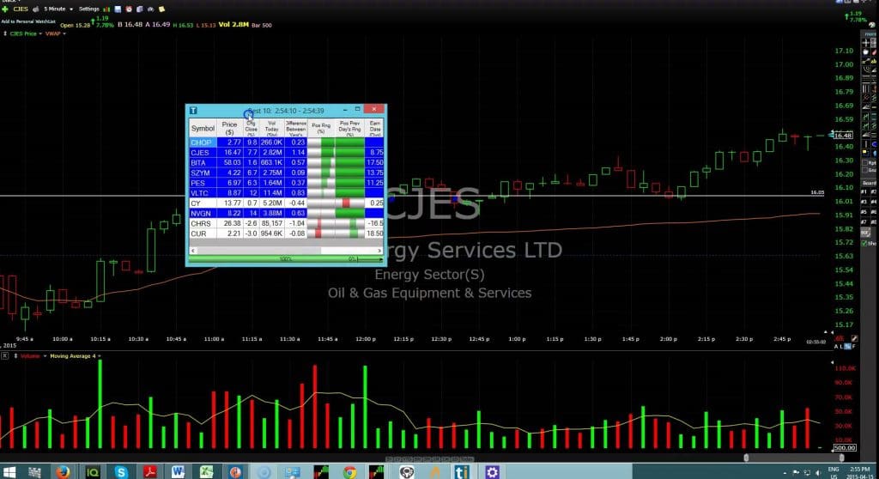
Task: Open the Trade-Ideas ti taskbar icon
Action: [x=461, y=472]
